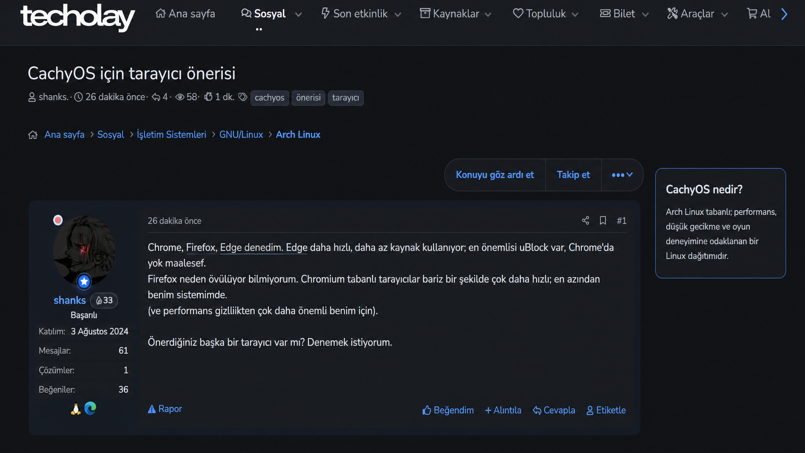Screen dimensions: 805x453
Task: Go to İşletim Sistemleri breadcrumb link
Action: tap(171, 135)
